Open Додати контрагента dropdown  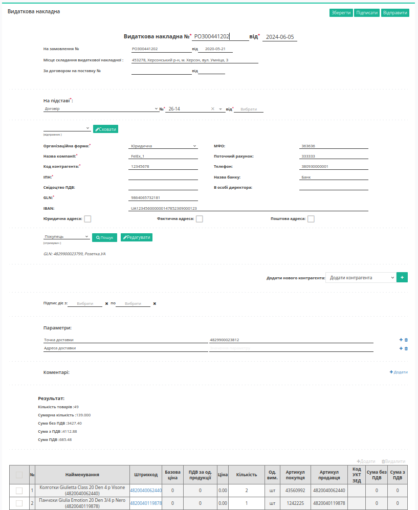pyautogui.click(x=361, y=277)
